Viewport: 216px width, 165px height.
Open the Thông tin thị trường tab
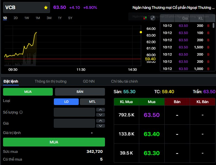point(51,82)
